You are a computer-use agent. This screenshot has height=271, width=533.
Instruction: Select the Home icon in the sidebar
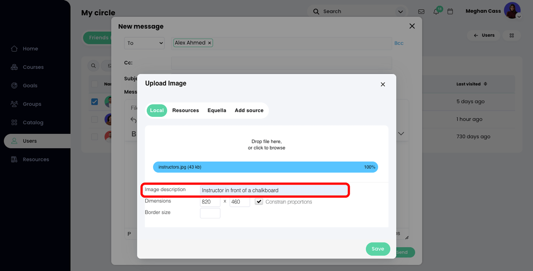tap(14, 48)
